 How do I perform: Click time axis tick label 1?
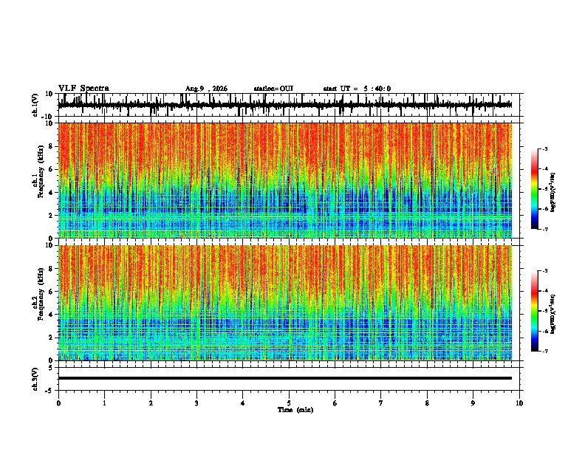point(104,403)
